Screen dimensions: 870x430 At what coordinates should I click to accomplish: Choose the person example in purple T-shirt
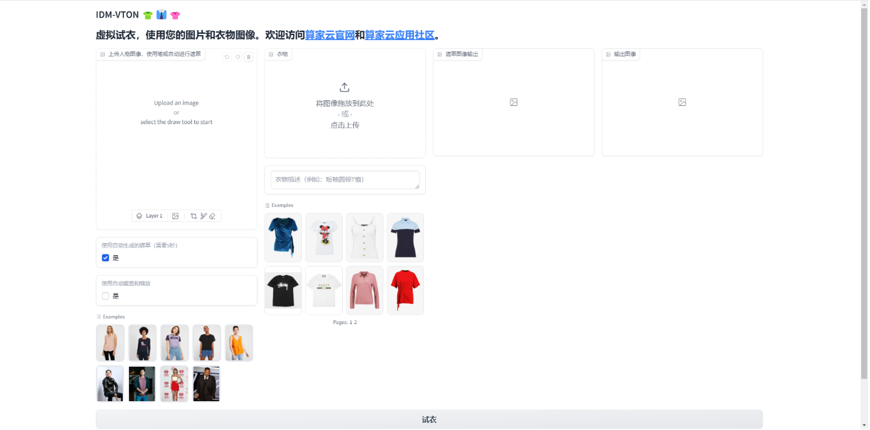point(175,343)
